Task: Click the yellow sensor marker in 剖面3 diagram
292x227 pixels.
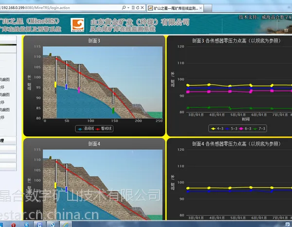Action: point(55,85)
